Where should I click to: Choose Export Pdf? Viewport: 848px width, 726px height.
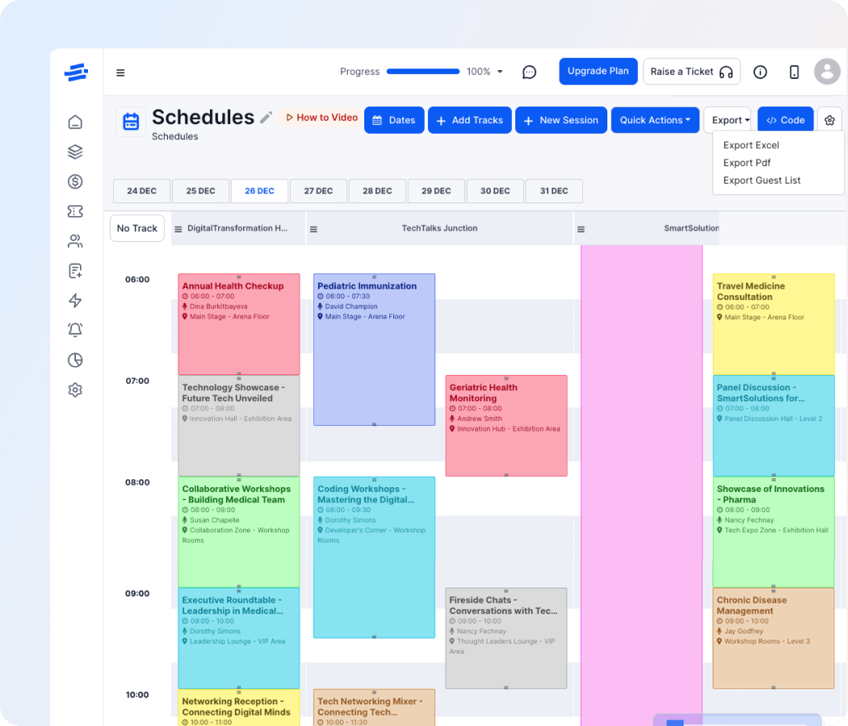point(746,163)
